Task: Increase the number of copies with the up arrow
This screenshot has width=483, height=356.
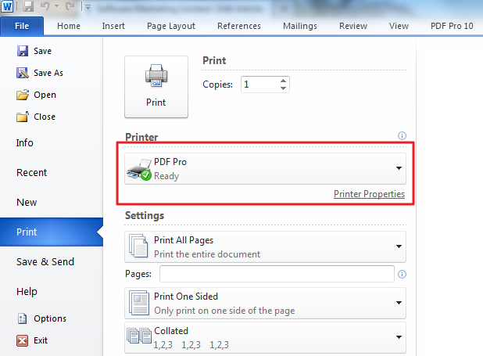Action: tap(283, 80)
